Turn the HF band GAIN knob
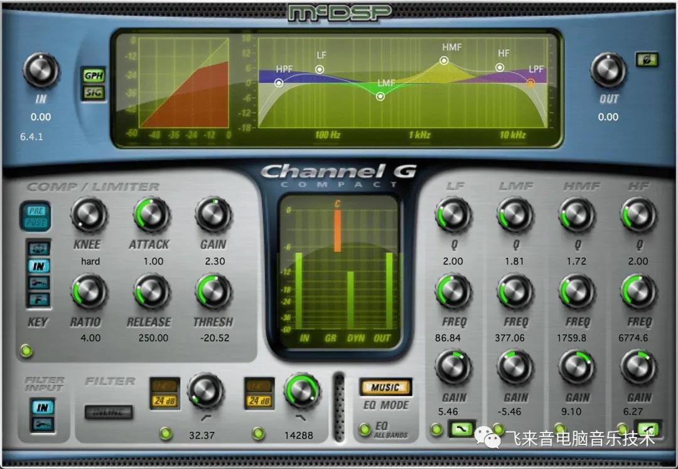This screenshot has height=469, width=678. pyautogui.click(x=638, y=369)
